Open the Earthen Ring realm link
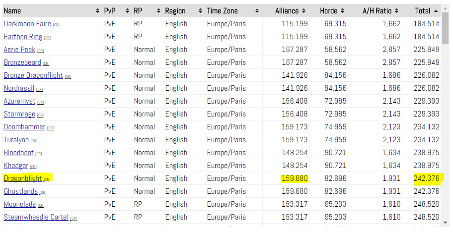This screenshot has width=453, height=232. (23, 37)
